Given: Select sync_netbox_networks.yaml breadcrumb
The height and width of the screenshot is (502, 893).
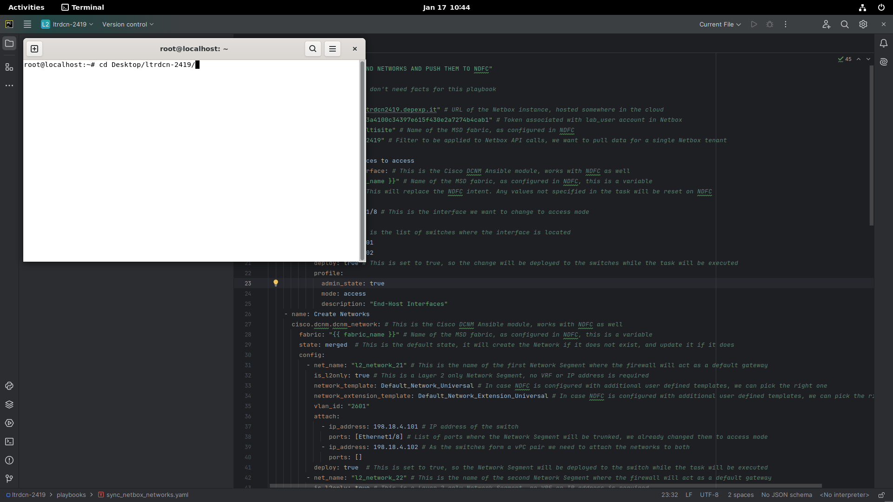Looking at the screenshot, I should pyautogui.click(x=143, y=495).
